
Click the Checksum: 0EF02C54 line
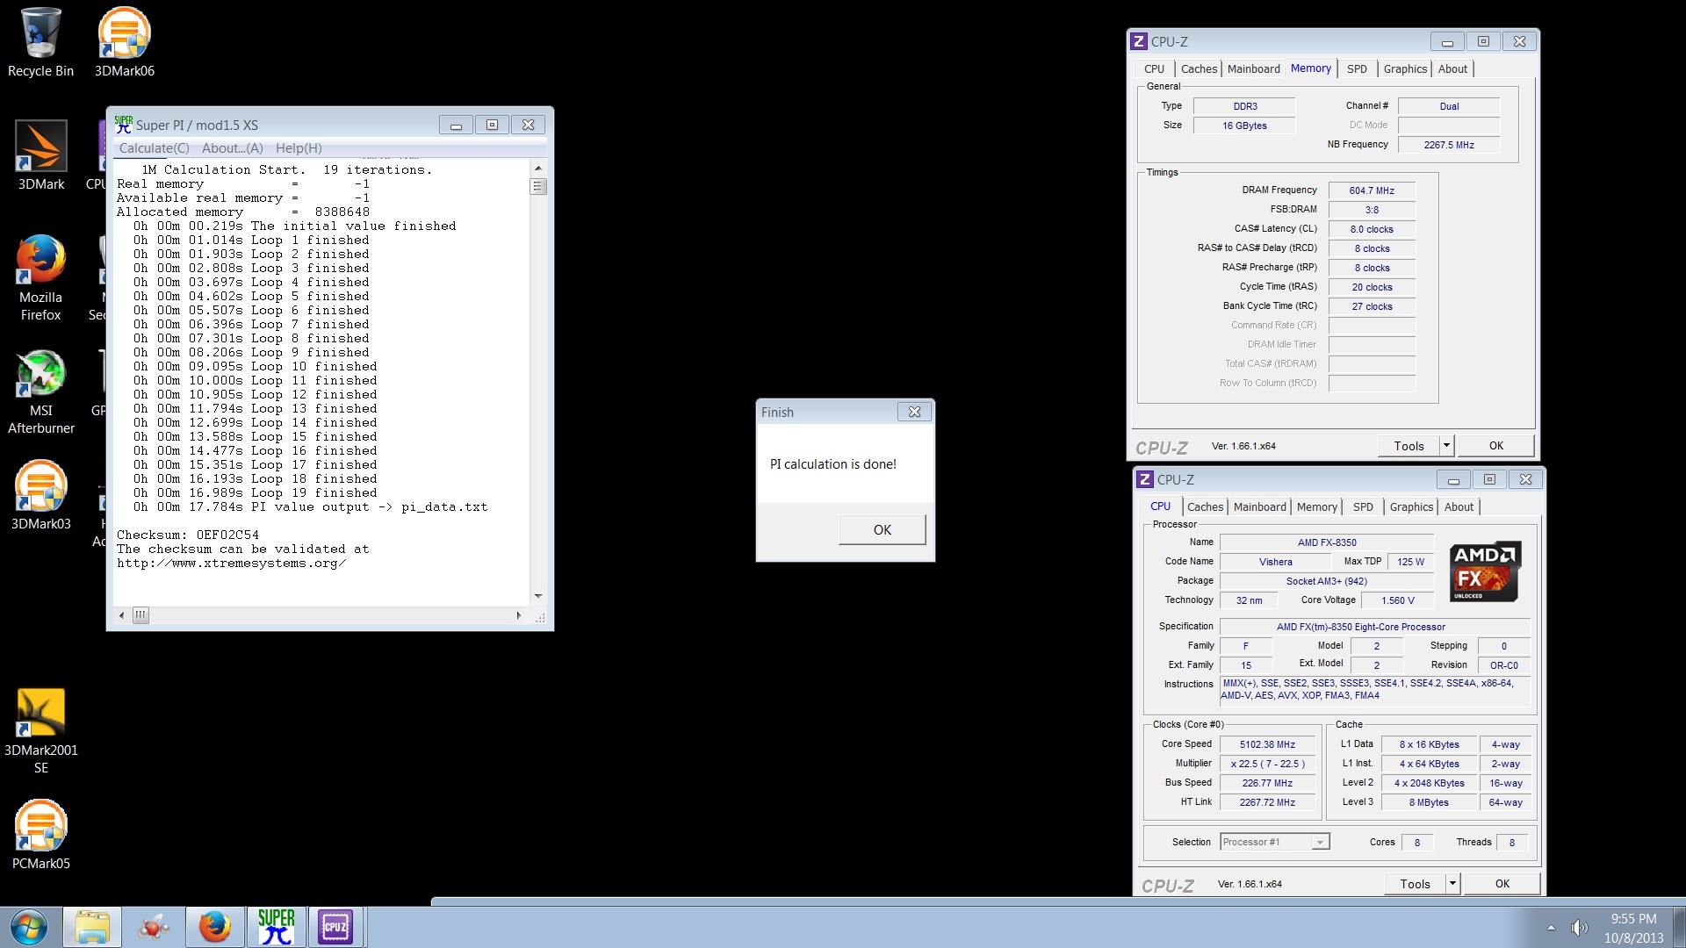pos(188,535)
